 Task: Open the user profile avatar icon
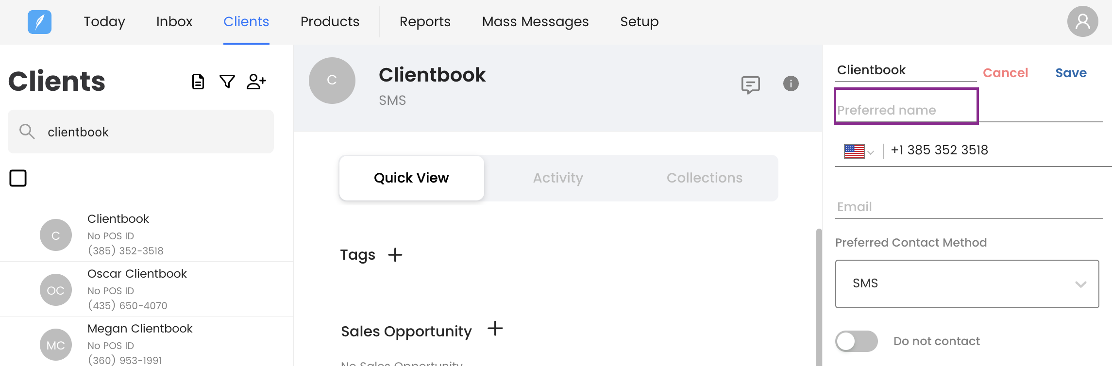click(1082, 21)
